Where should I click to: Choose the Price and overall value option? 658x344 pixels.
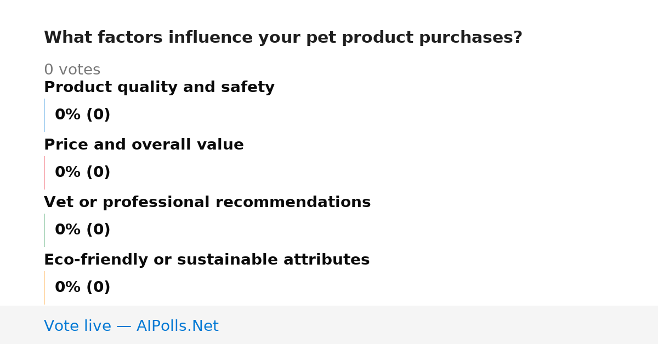click(144, 145)
